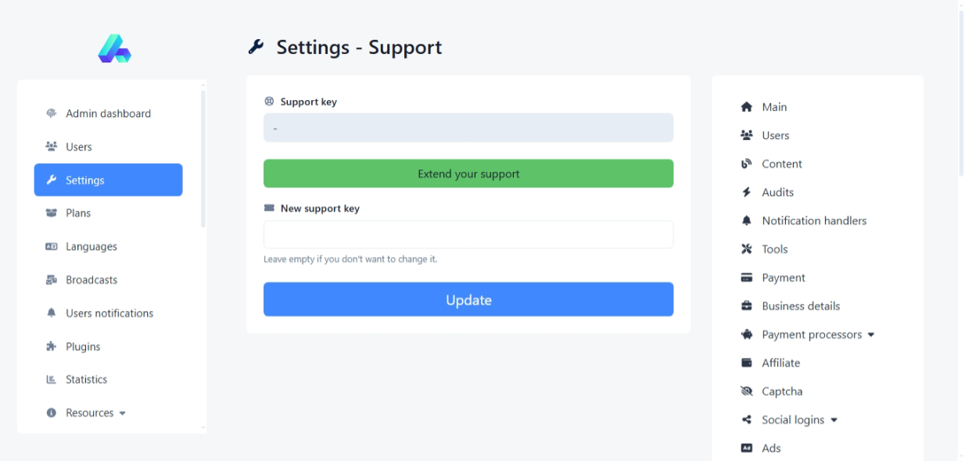Expand the Resources dropdown in sidebar
The width and height of the screenshot is (965, 461).
(96, 413)
